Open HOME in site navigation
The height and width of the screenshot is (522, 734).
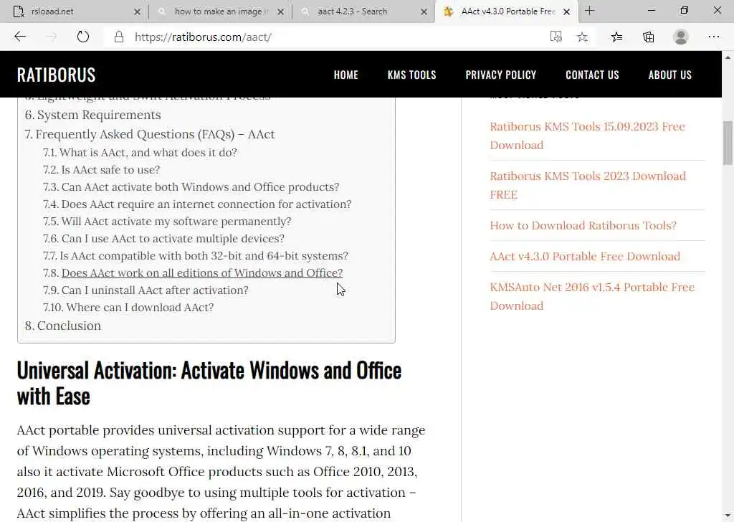(x=346, y=75)
